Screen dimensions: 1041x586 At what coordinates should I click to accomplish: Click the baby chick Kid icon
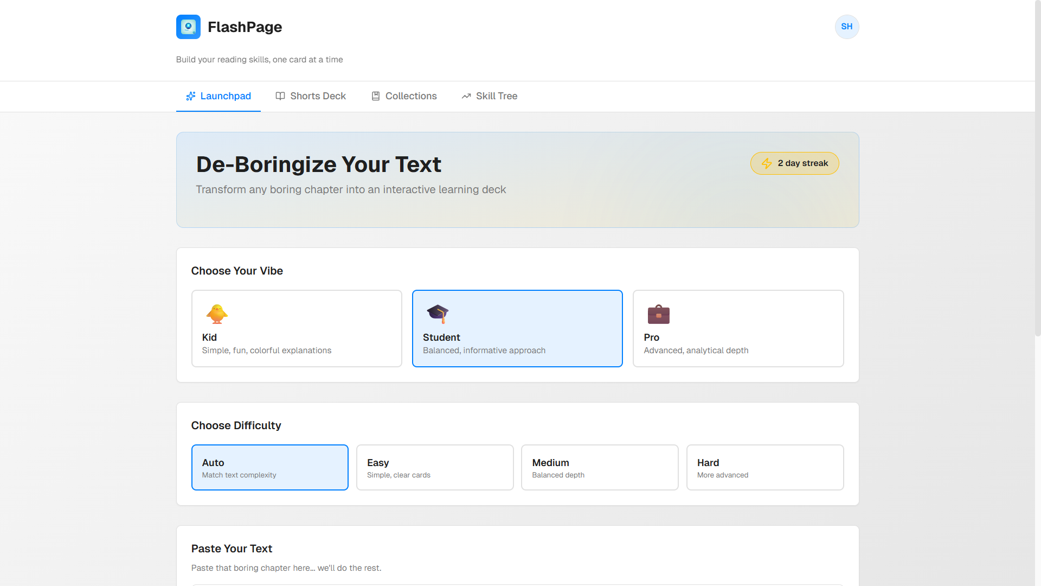[216, 314]
